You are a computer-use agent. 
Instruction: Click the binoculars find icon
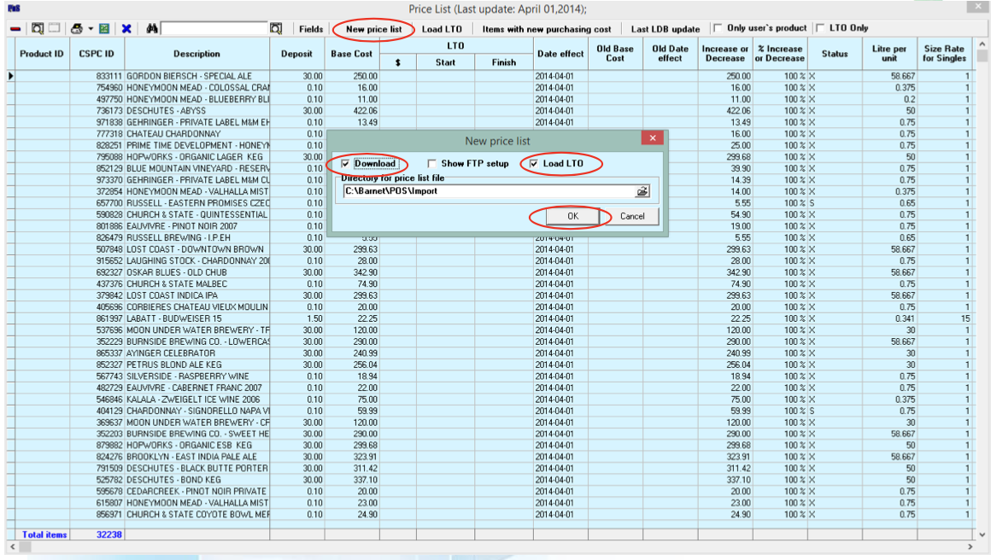click(x=152, y=28)
